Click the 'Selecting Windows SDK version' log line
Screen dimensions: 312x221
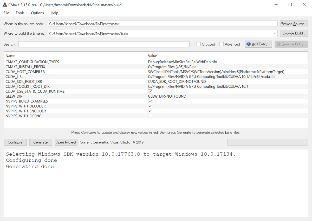pos(121,154)
